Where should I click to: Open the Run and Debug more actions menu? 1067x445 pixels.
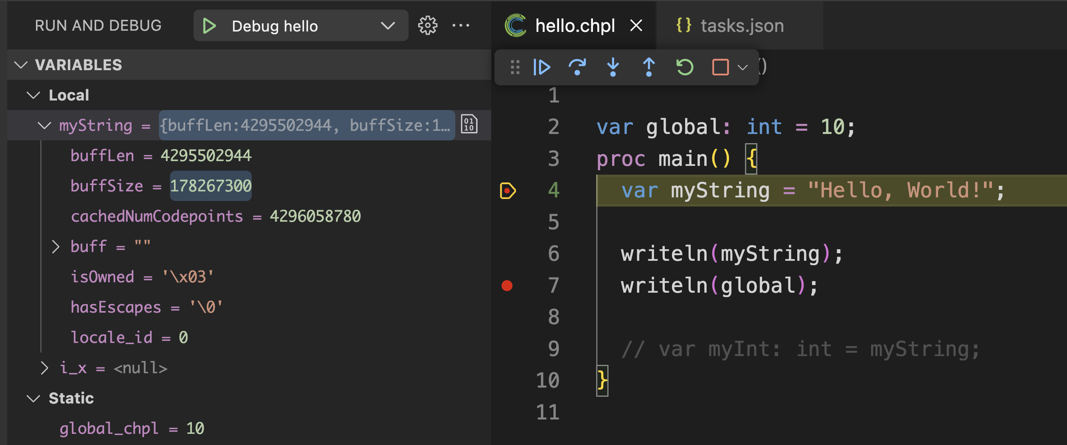coord(460,26)
